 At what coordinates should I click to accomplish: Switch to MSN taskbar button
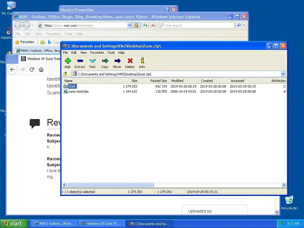[x=54, y=224]
